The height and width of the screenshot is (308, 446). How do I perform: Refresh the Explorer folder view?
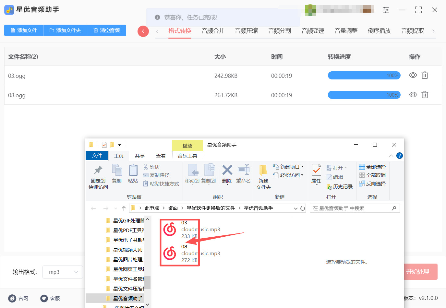coord(303,208)
